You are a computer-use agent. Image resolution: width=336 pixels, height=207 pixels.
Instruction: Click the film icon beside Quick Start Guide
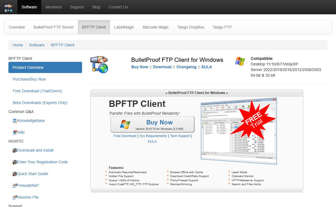[x=15, y=174]
